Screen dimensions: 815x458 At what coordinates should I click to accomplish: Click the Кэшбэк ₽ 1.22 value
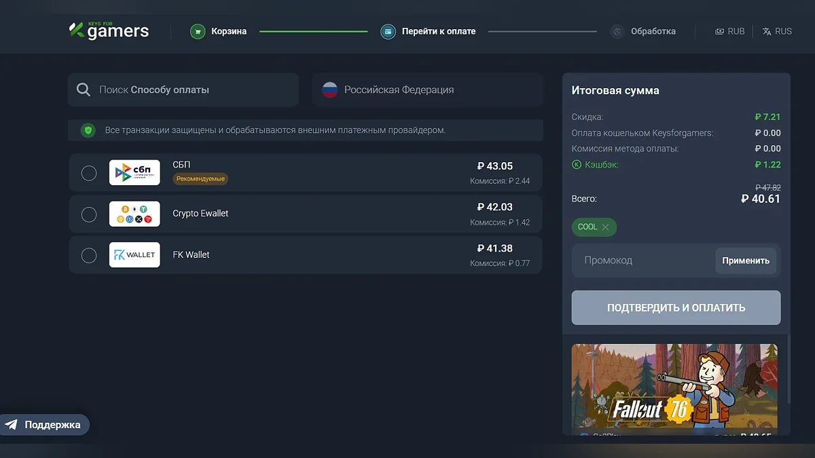point(767,164)
